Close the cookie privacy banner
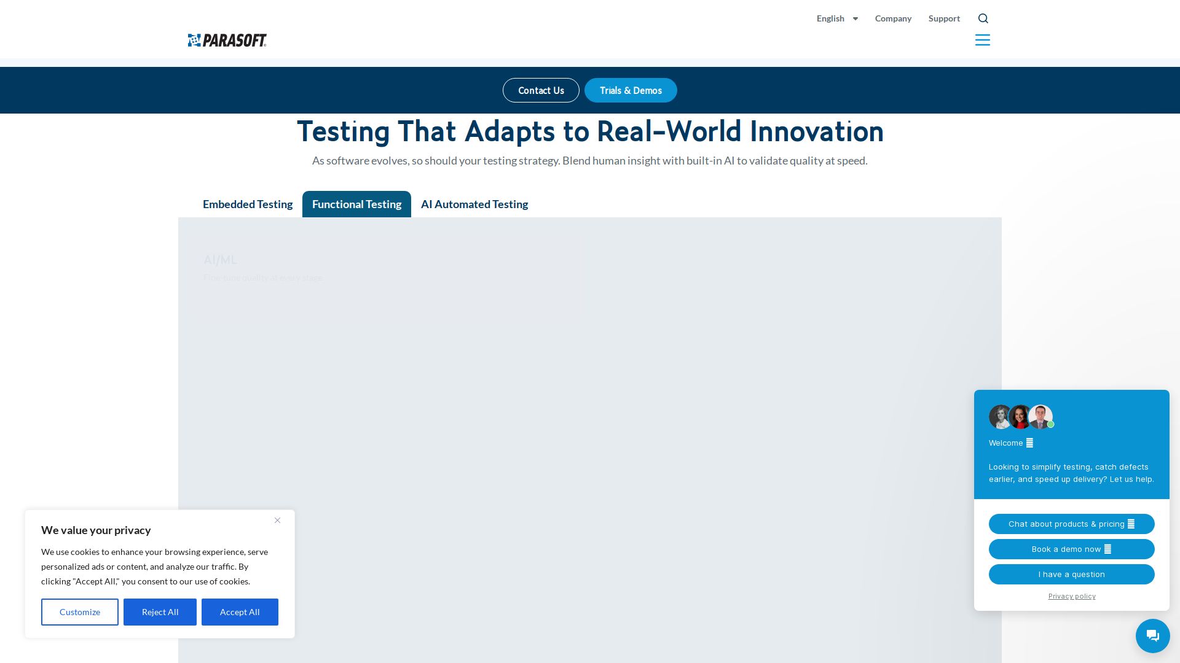 coord(277,521)
